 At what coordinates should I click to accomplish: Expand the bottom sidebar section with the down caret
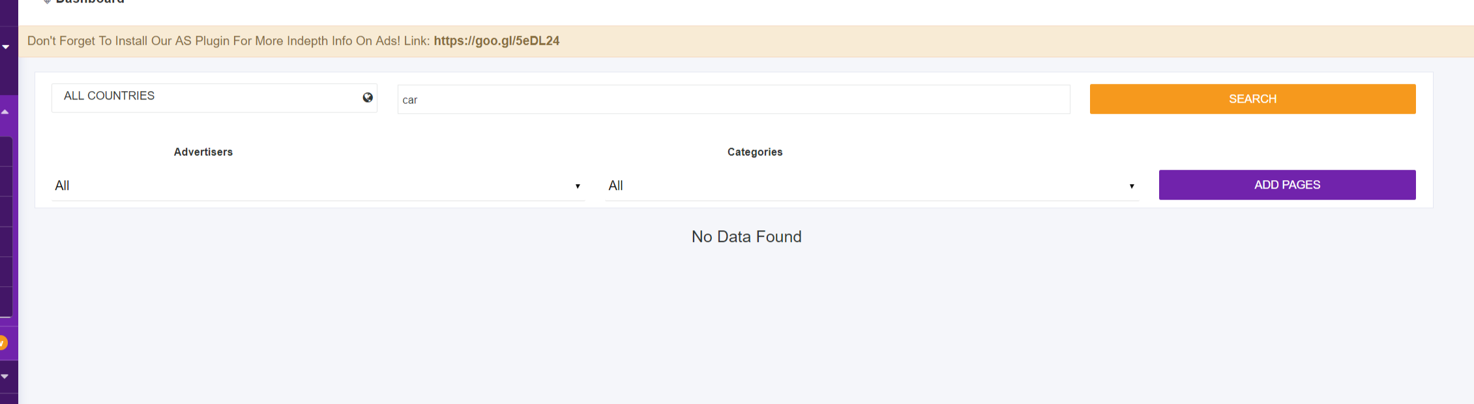[5, 376]
